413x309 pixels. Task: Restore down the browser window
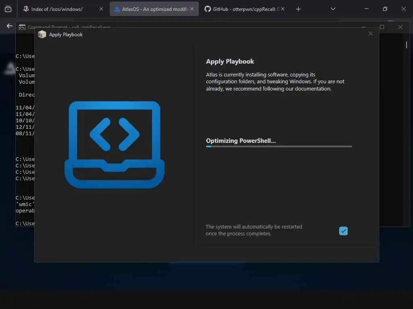pyautogui.click(x=385, y=9)
